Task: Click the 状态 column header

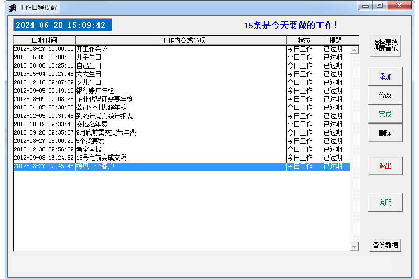Action: (x=305, y=40)
